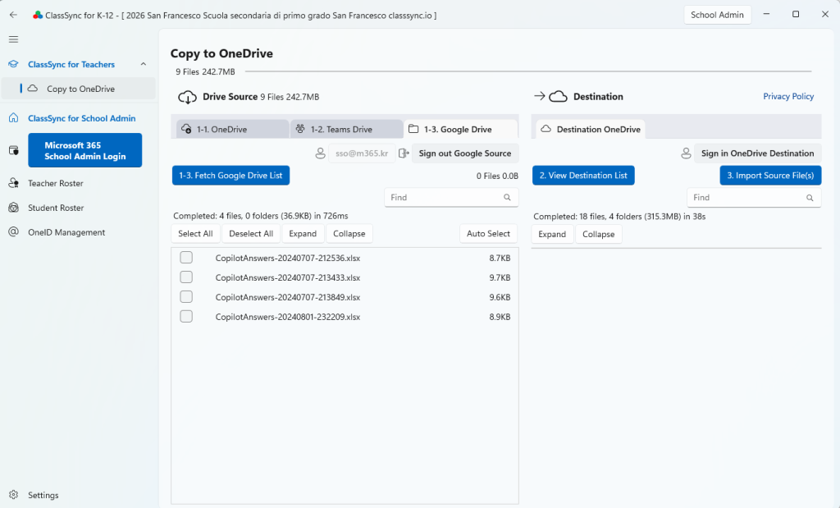Open Copy to OneDrive in sidebar

tap(78, 89)
